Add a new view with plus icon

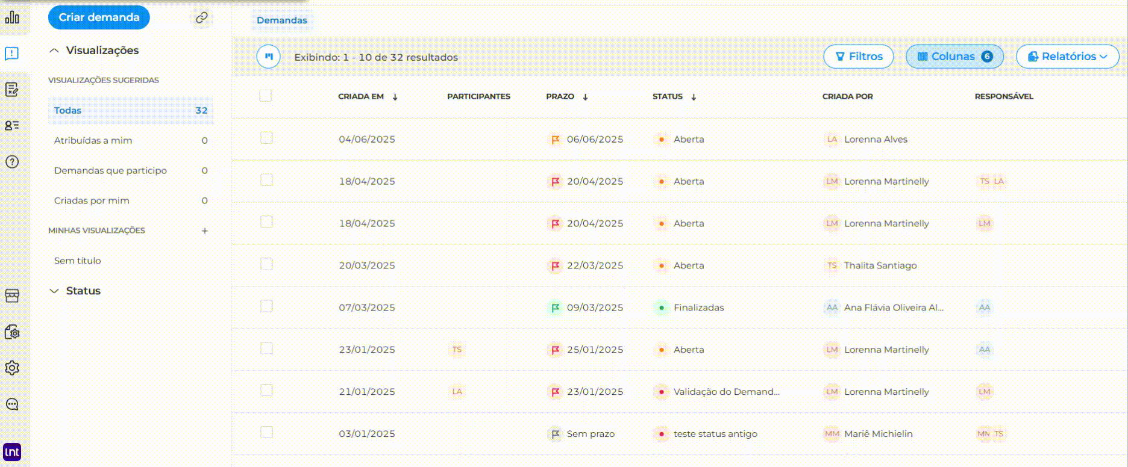[x=205, y=230]
